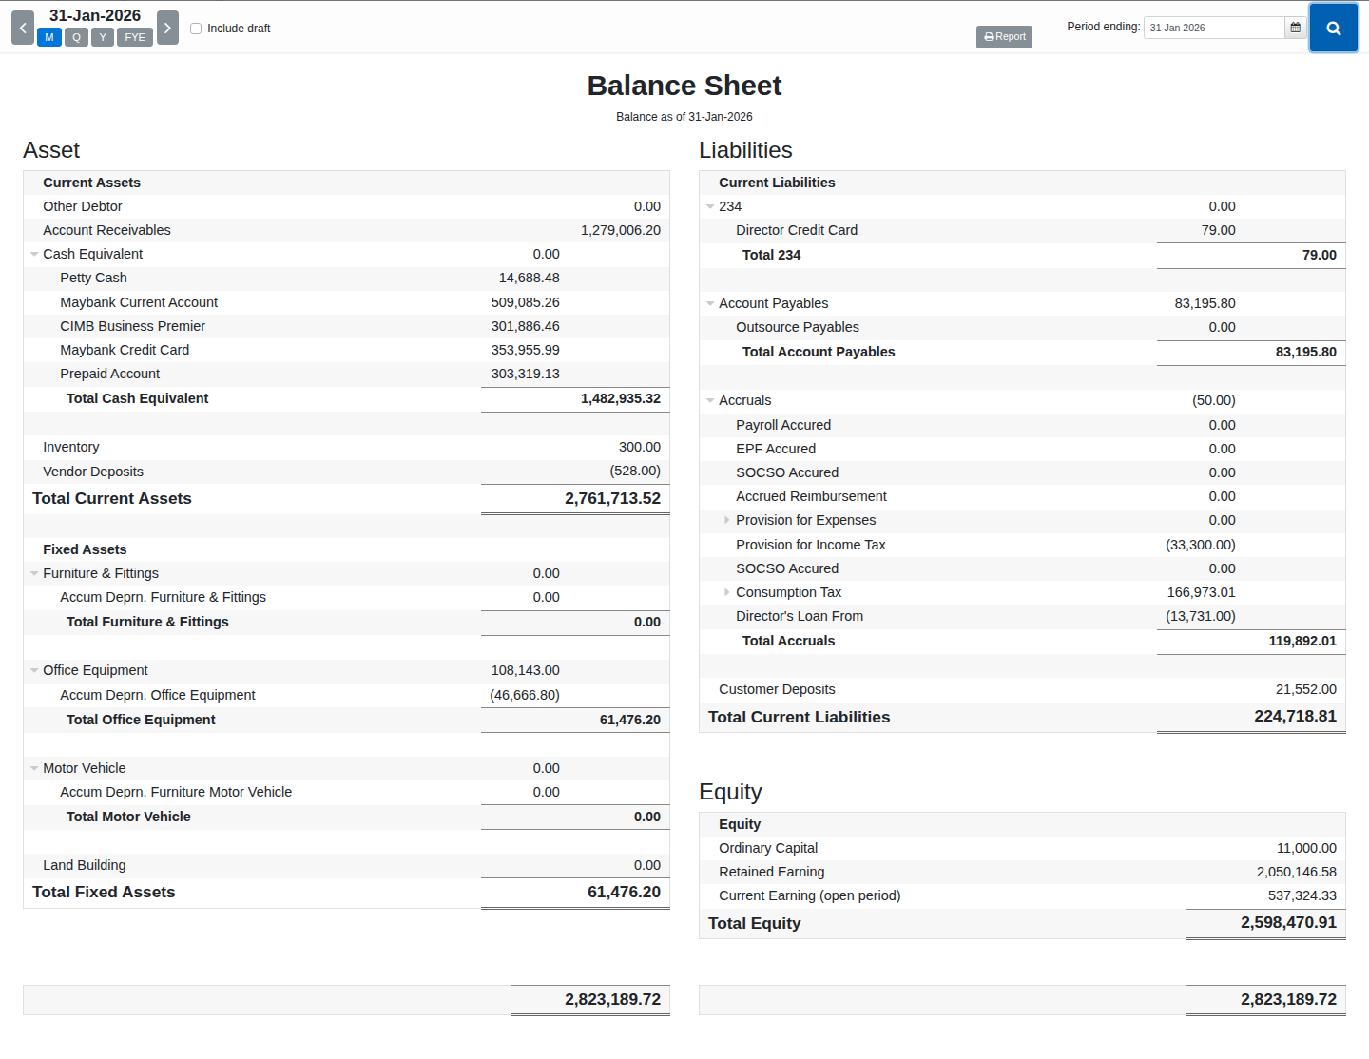Click the Total Cash Equivalent amount 1,482,935.32
This screenshot has width=1369, height=1059.
tap(621, 398)
